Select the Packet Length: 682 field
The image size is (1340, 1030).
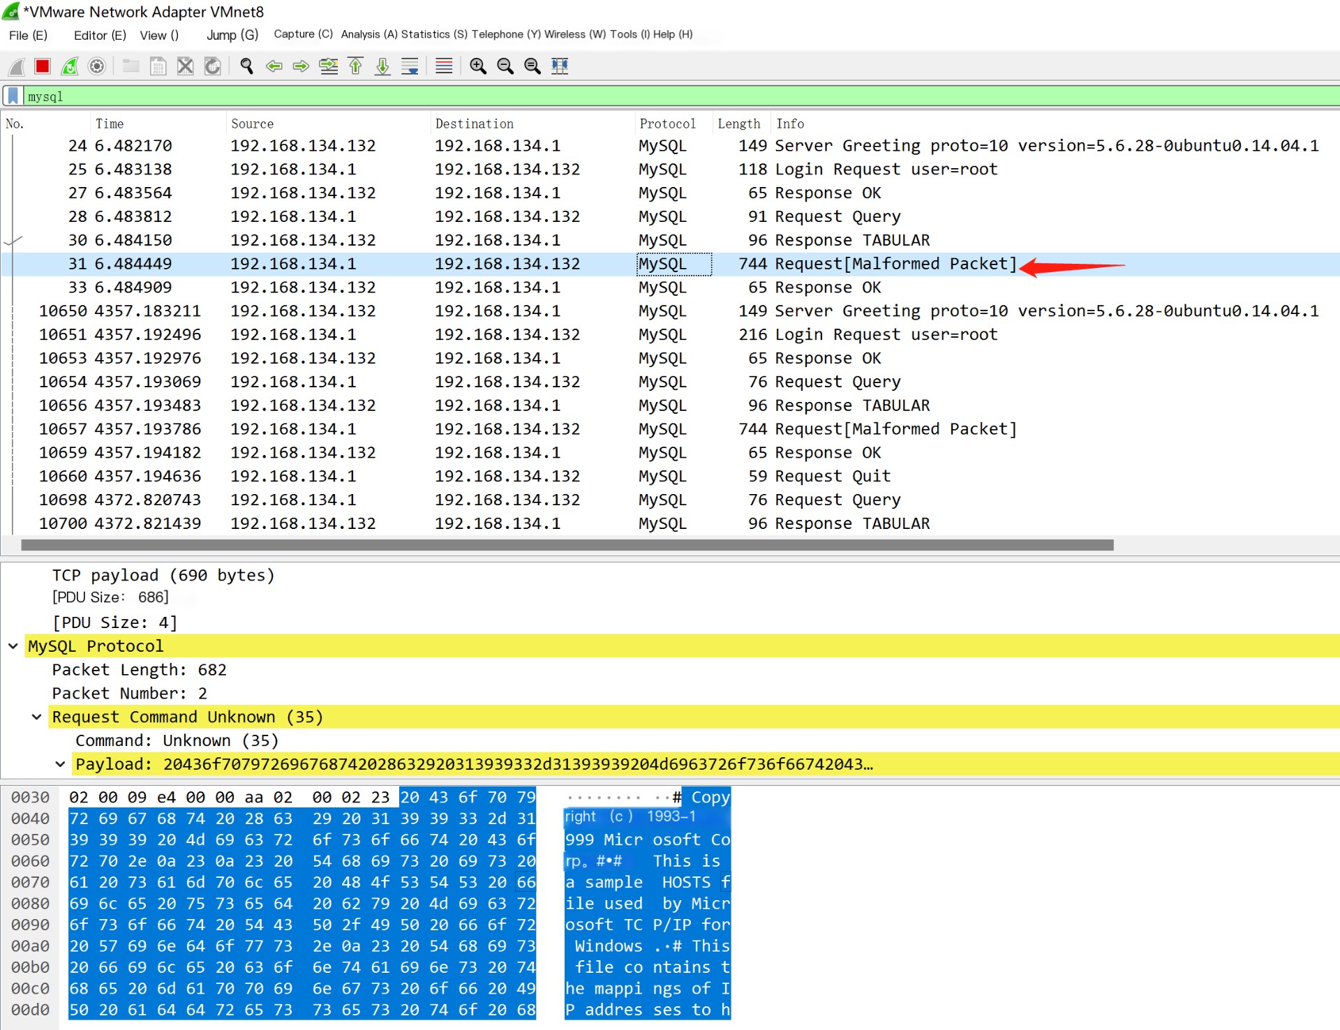[139, 670]
